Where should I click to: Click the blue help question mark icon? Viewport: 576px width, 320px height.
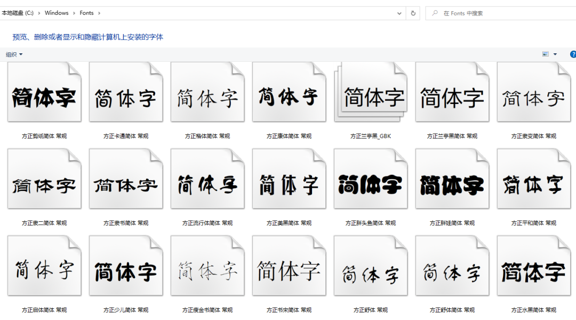(573, 54)
